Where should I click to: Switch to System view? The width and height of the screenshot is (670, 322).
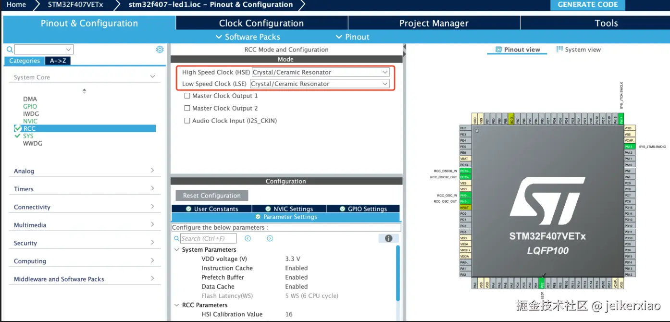click(579, 50)
